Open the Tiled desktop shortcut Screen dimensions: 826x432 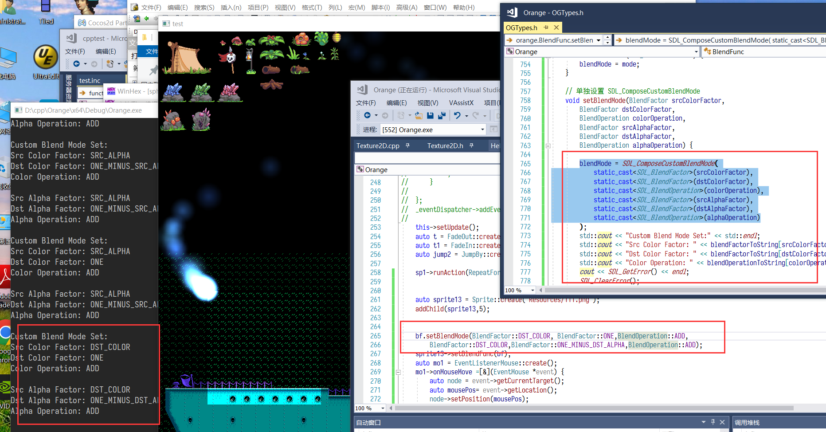pos(46,12)
